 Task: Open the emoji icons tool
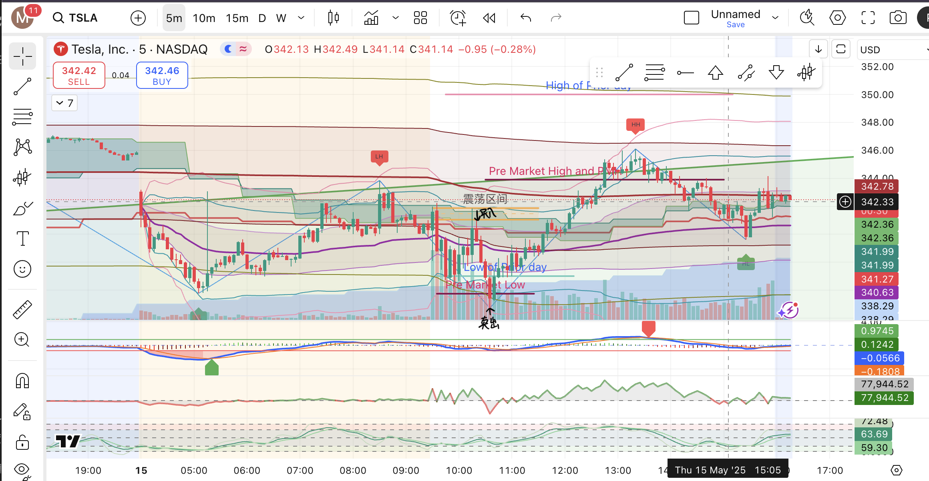pyautogui.click(x=22, y=269)
